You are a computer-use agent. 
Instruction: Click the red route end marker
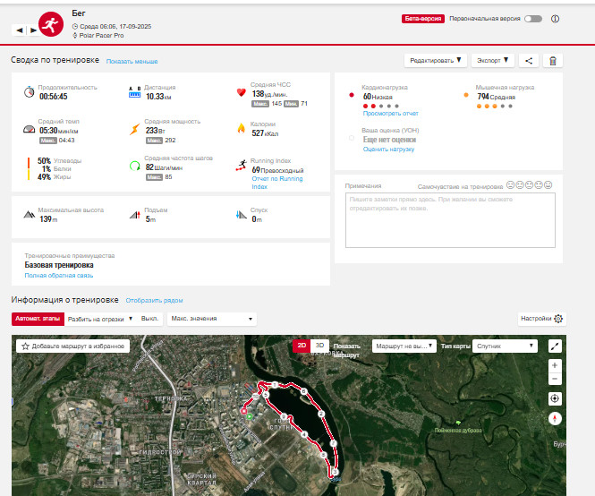[244, 411]
